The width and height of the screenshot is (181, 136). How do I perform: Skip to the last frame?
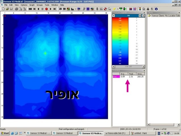click(54, 9)
